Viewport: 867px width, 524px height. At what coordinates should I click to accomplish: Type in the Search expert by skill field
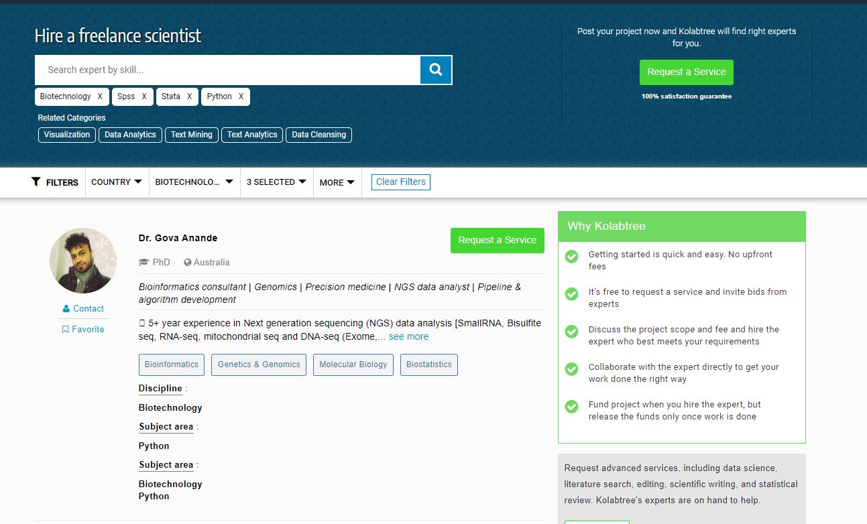tap(228, 70)
